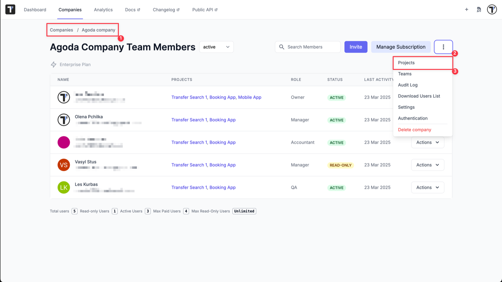Open the active status filter dropdown
The width and height of the screenshot is (502, 282).
click(x=216, y=47)
